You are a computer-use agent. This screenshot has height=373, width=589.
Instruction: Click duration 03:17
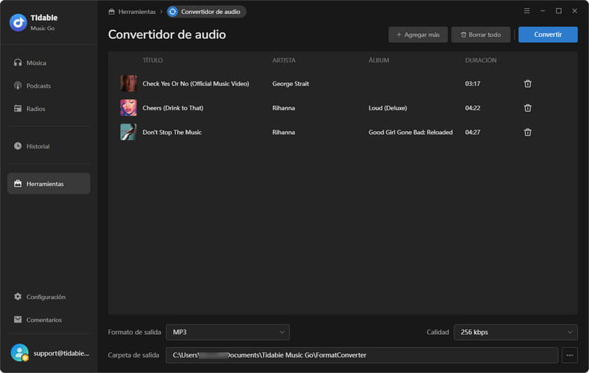[x=473, y=83]
